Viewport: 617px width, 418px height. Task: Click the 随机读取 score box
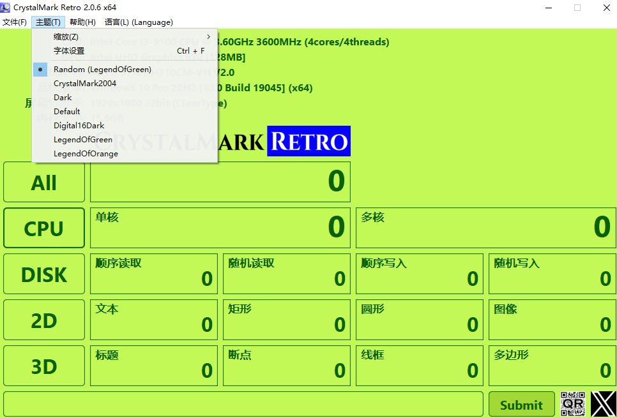287,274
